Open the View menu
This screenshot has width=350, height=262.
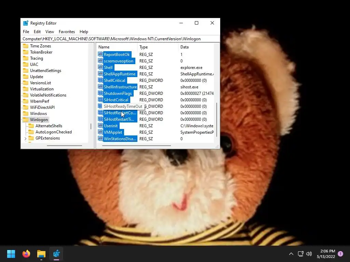click(x=50, y=32)
